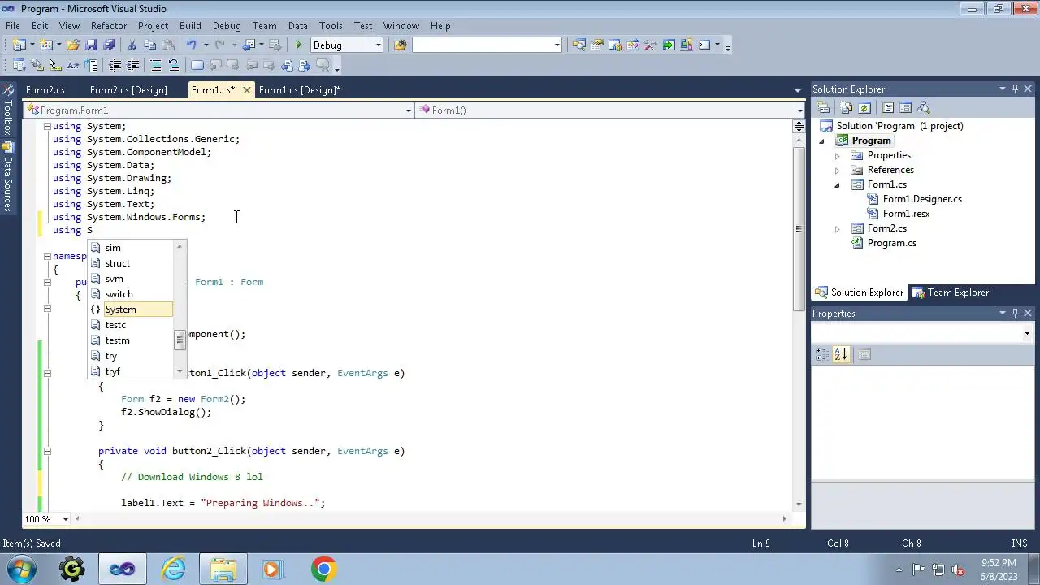Screen dimensions: 1040x585
Task: Click the Copy toolbar icon
Action: [x=150, y=45]
